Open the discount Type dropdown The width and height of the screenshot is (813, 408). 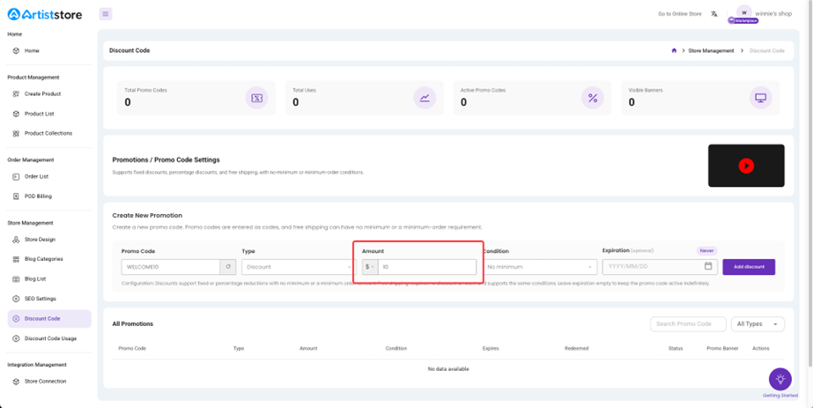(299, 267)
